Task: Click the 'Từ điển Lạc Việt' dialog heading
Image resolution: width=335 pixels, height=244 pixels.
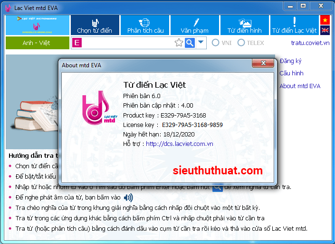Action: click(x=154, y=85)
